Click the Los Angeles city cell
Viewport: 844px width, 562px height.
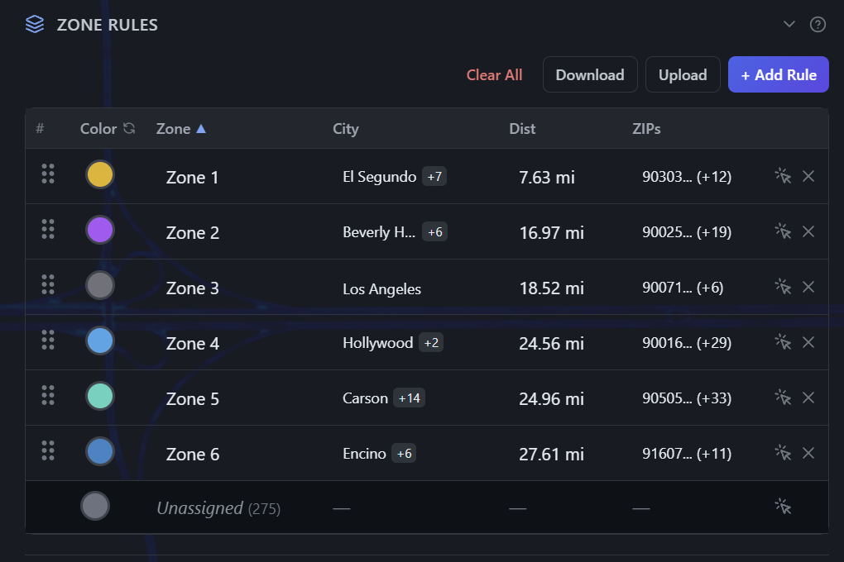click(381, 288)
